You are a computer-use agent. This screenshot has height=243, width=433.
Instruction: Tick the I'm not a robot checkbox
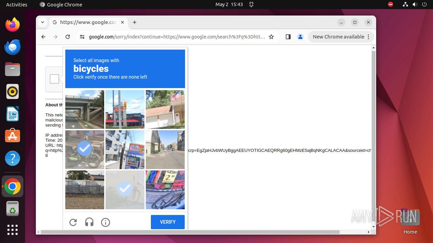(x=54, y=79)
